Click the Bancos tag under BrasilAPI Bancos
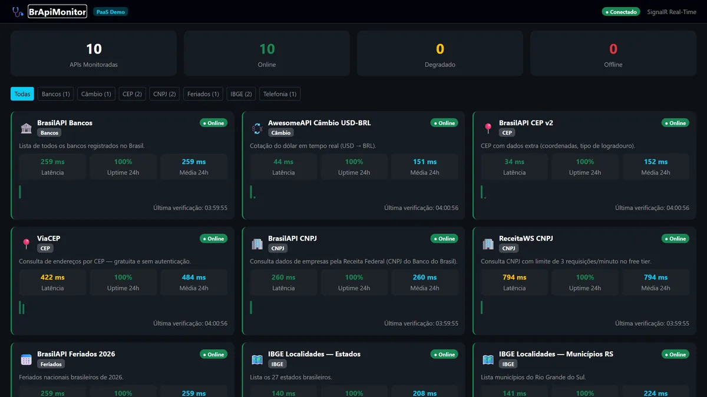Viewport: 707px width, 397px height. pos(49,133)
